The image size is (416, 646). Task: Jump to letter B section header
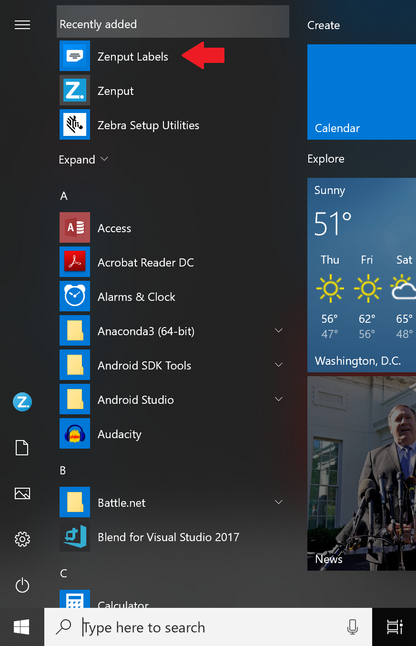(x=63, y=471)
